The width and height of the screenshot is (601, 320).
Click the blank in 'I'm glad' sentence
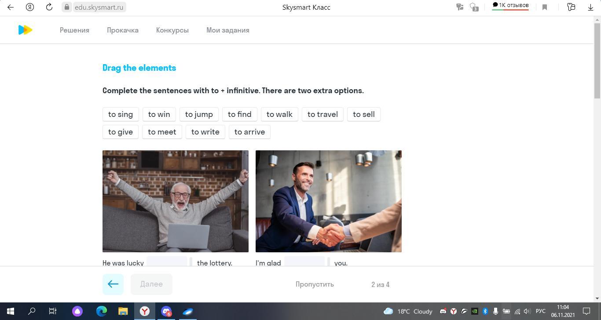pos(304,262)
